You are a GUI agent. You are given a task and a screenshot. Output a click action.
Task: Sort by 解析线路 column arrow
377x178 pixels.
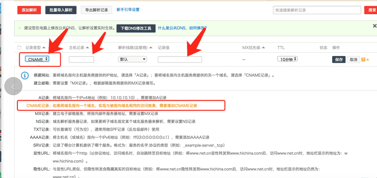click(x=151, y=48)
